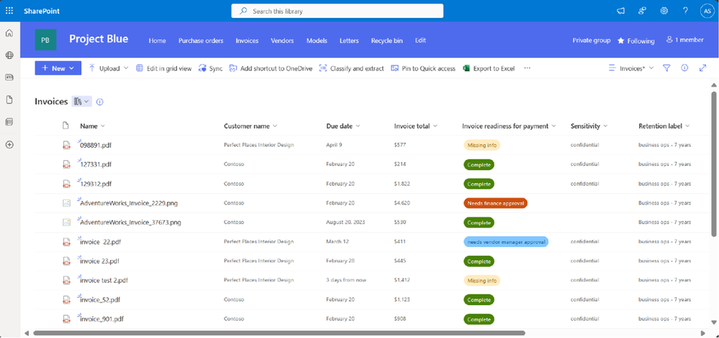Open Models in site navigation
The width and height of the screenshot is (719, 338).
click(317, 40)
